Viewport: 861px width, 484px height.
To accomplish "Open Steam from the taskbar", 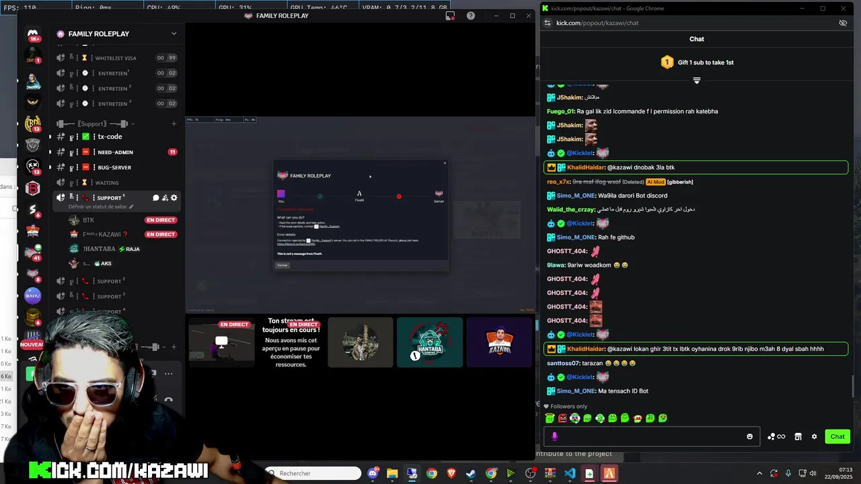I will tap(471, 473).
